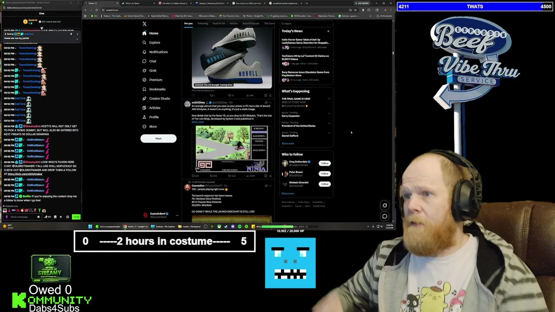This screenshot has height=312, width=555.
Task: Open Bookmarks in the X sidebar
Action: coord(153,89)
